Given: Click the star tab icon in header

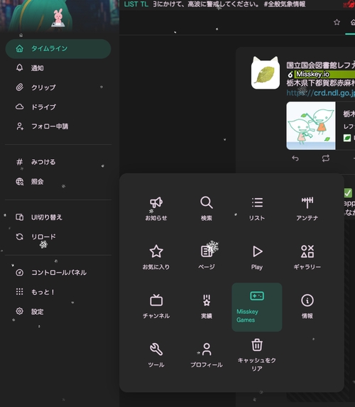Looking at the screenshot, I should click(337, 22).
